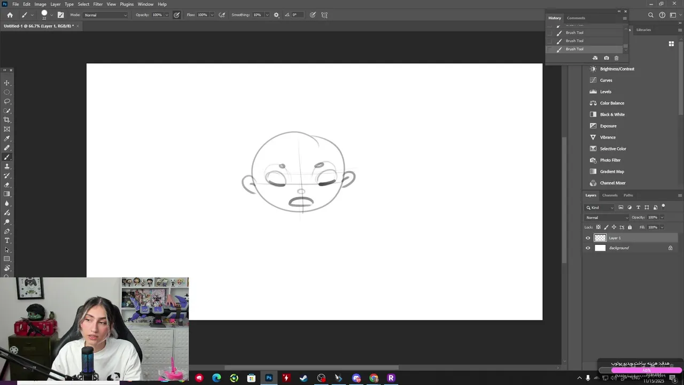Select the Gradient tool

(7, 194)
